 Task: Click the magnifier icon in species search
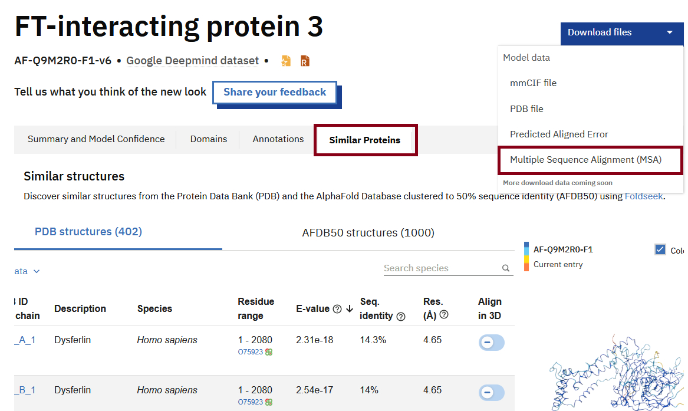506,268
